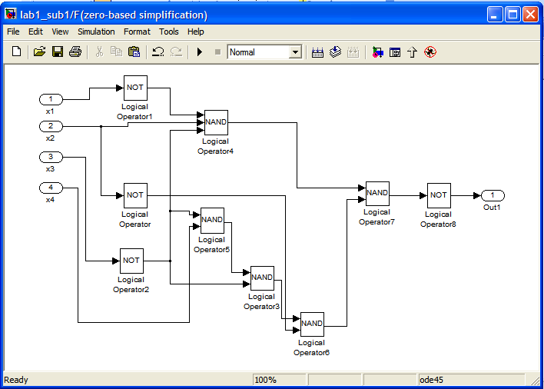Open the View menu
This screenshot has width=544, height=389.
(x=60, y=32)
